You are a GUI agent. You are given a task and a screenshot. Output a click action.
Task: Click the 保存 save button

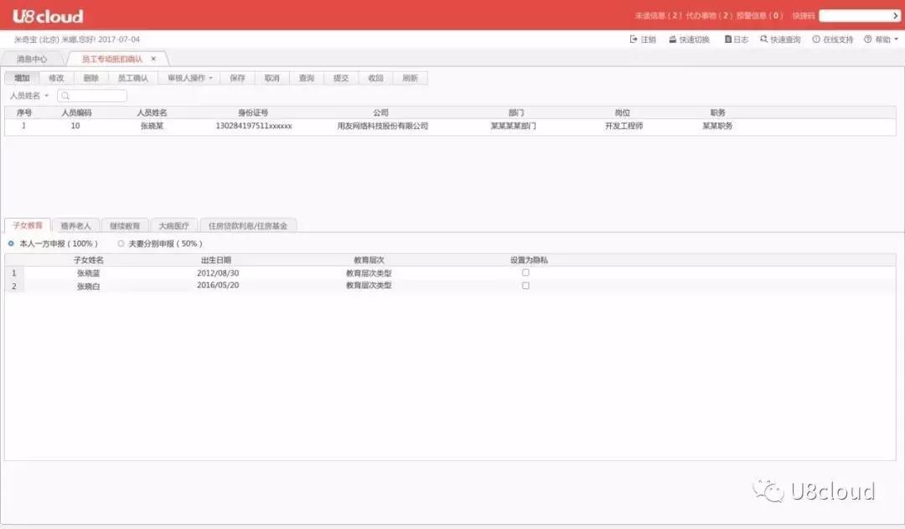coord(238,78)
